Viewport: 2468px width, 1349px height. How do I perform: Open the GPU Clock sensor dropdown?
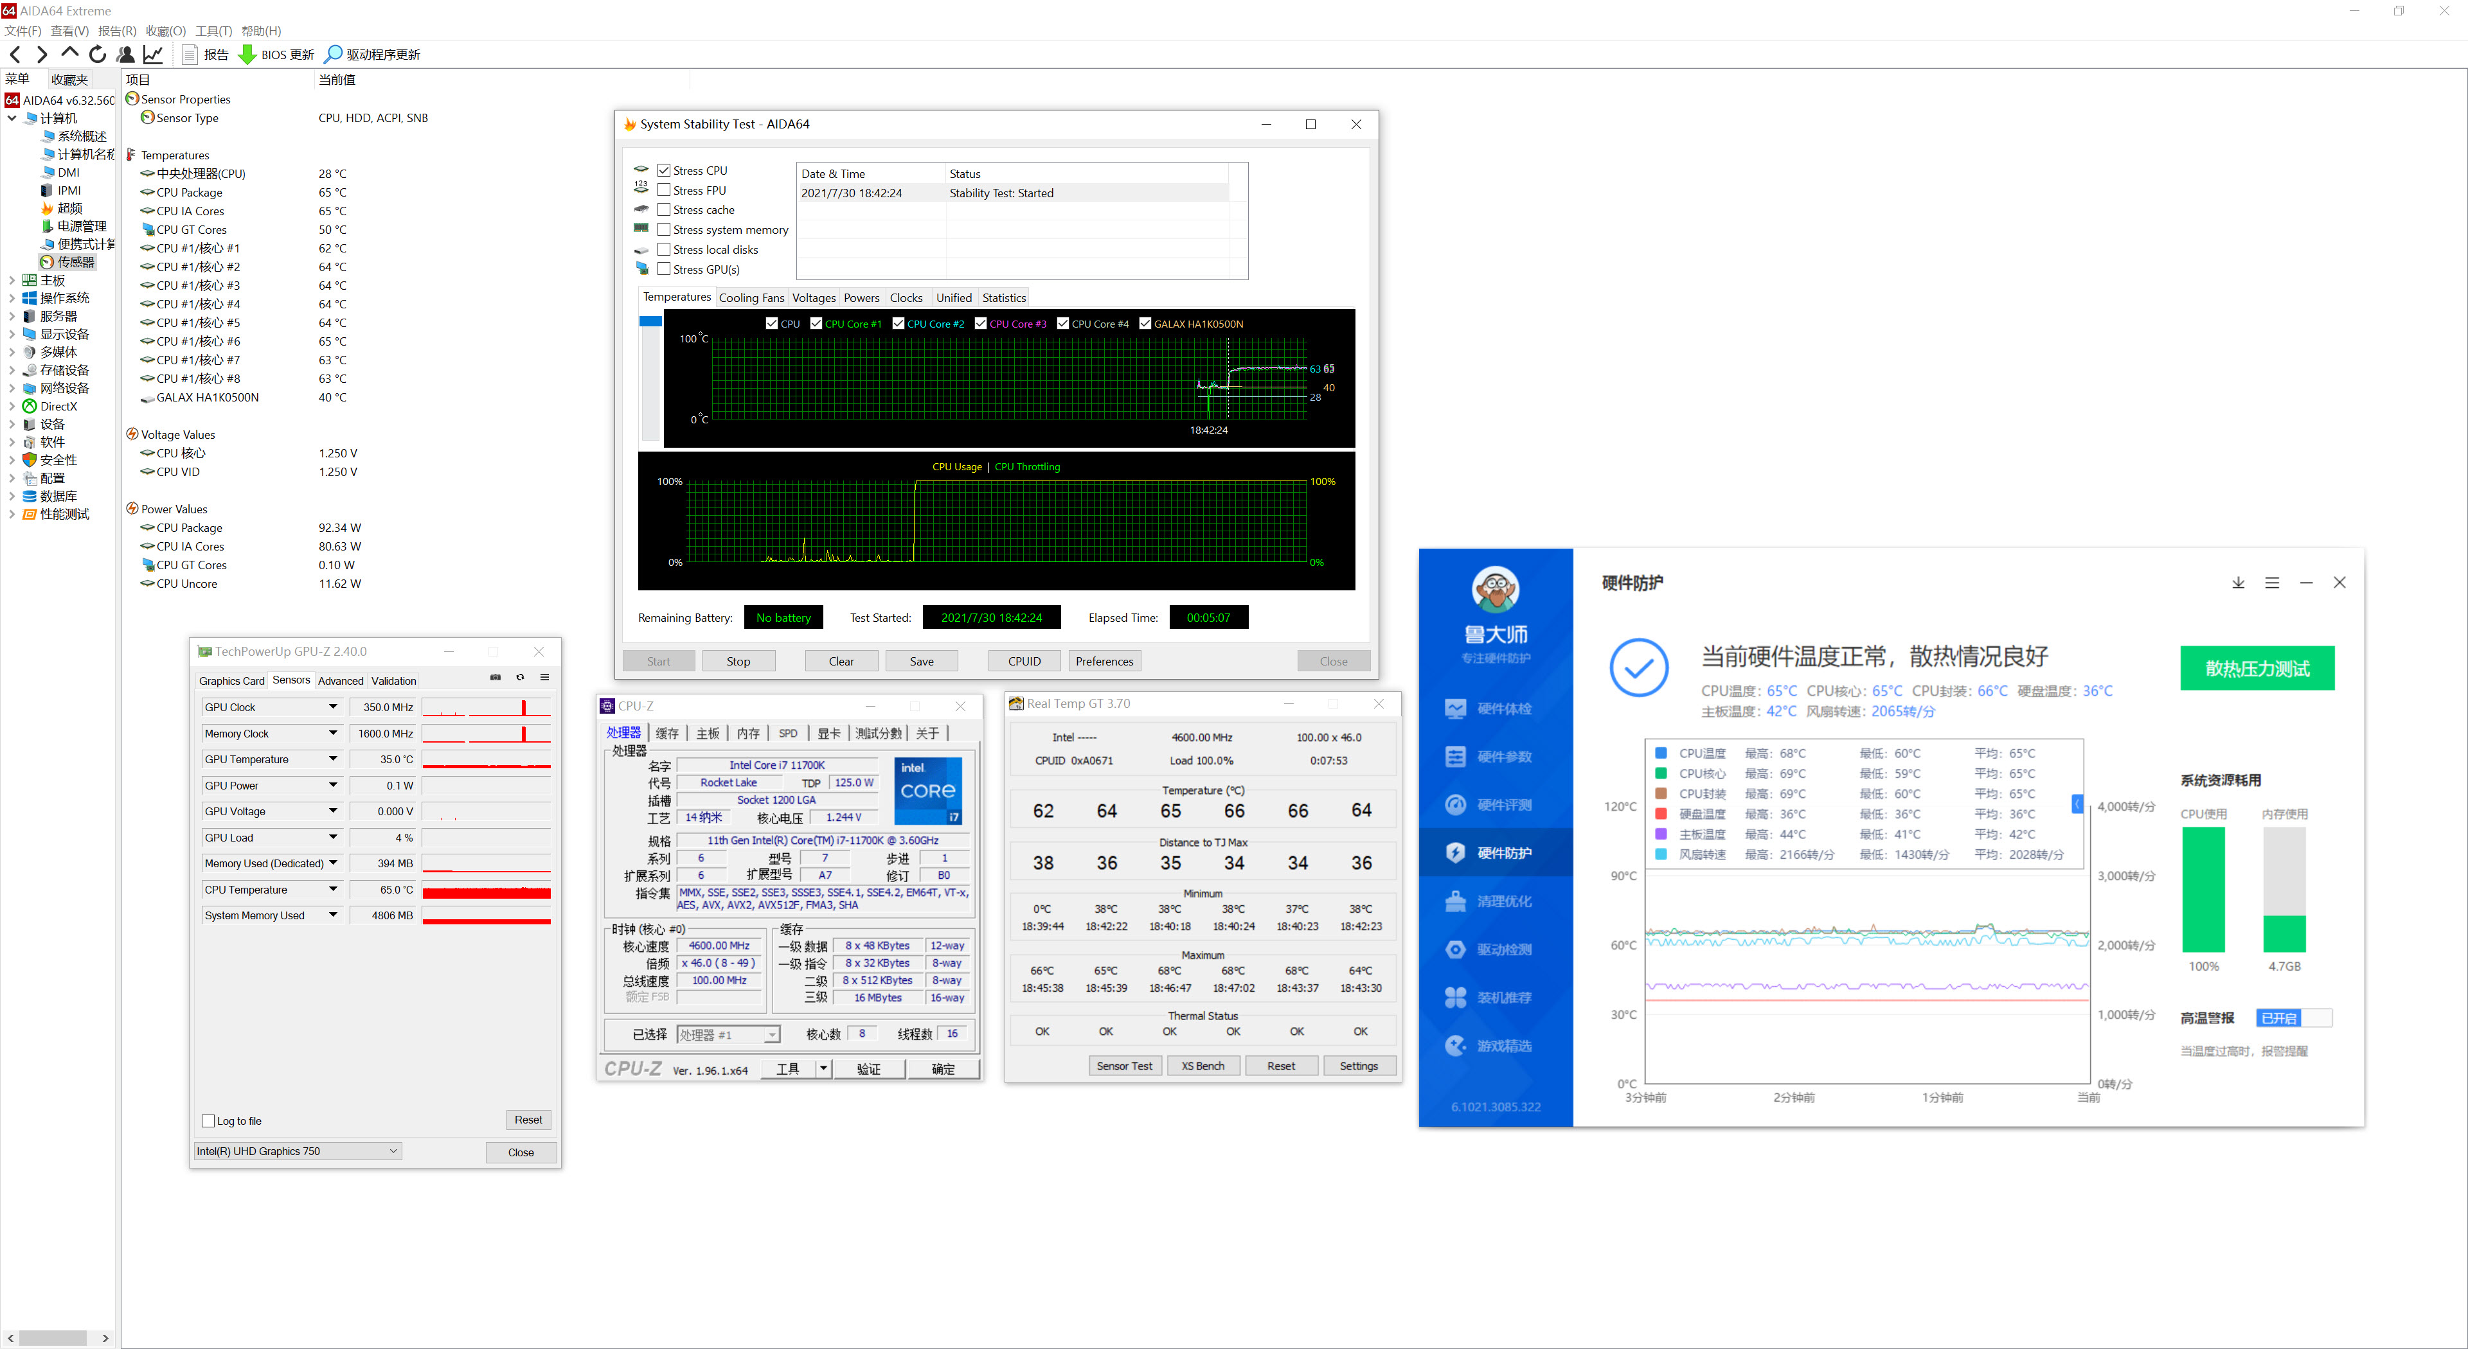tap(334, 707)
